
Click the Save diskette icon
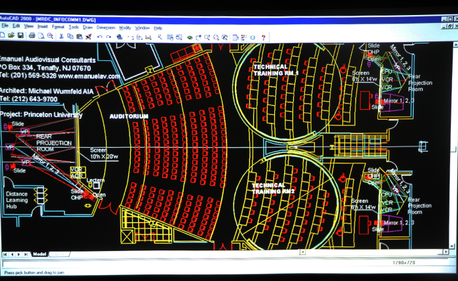20,35
